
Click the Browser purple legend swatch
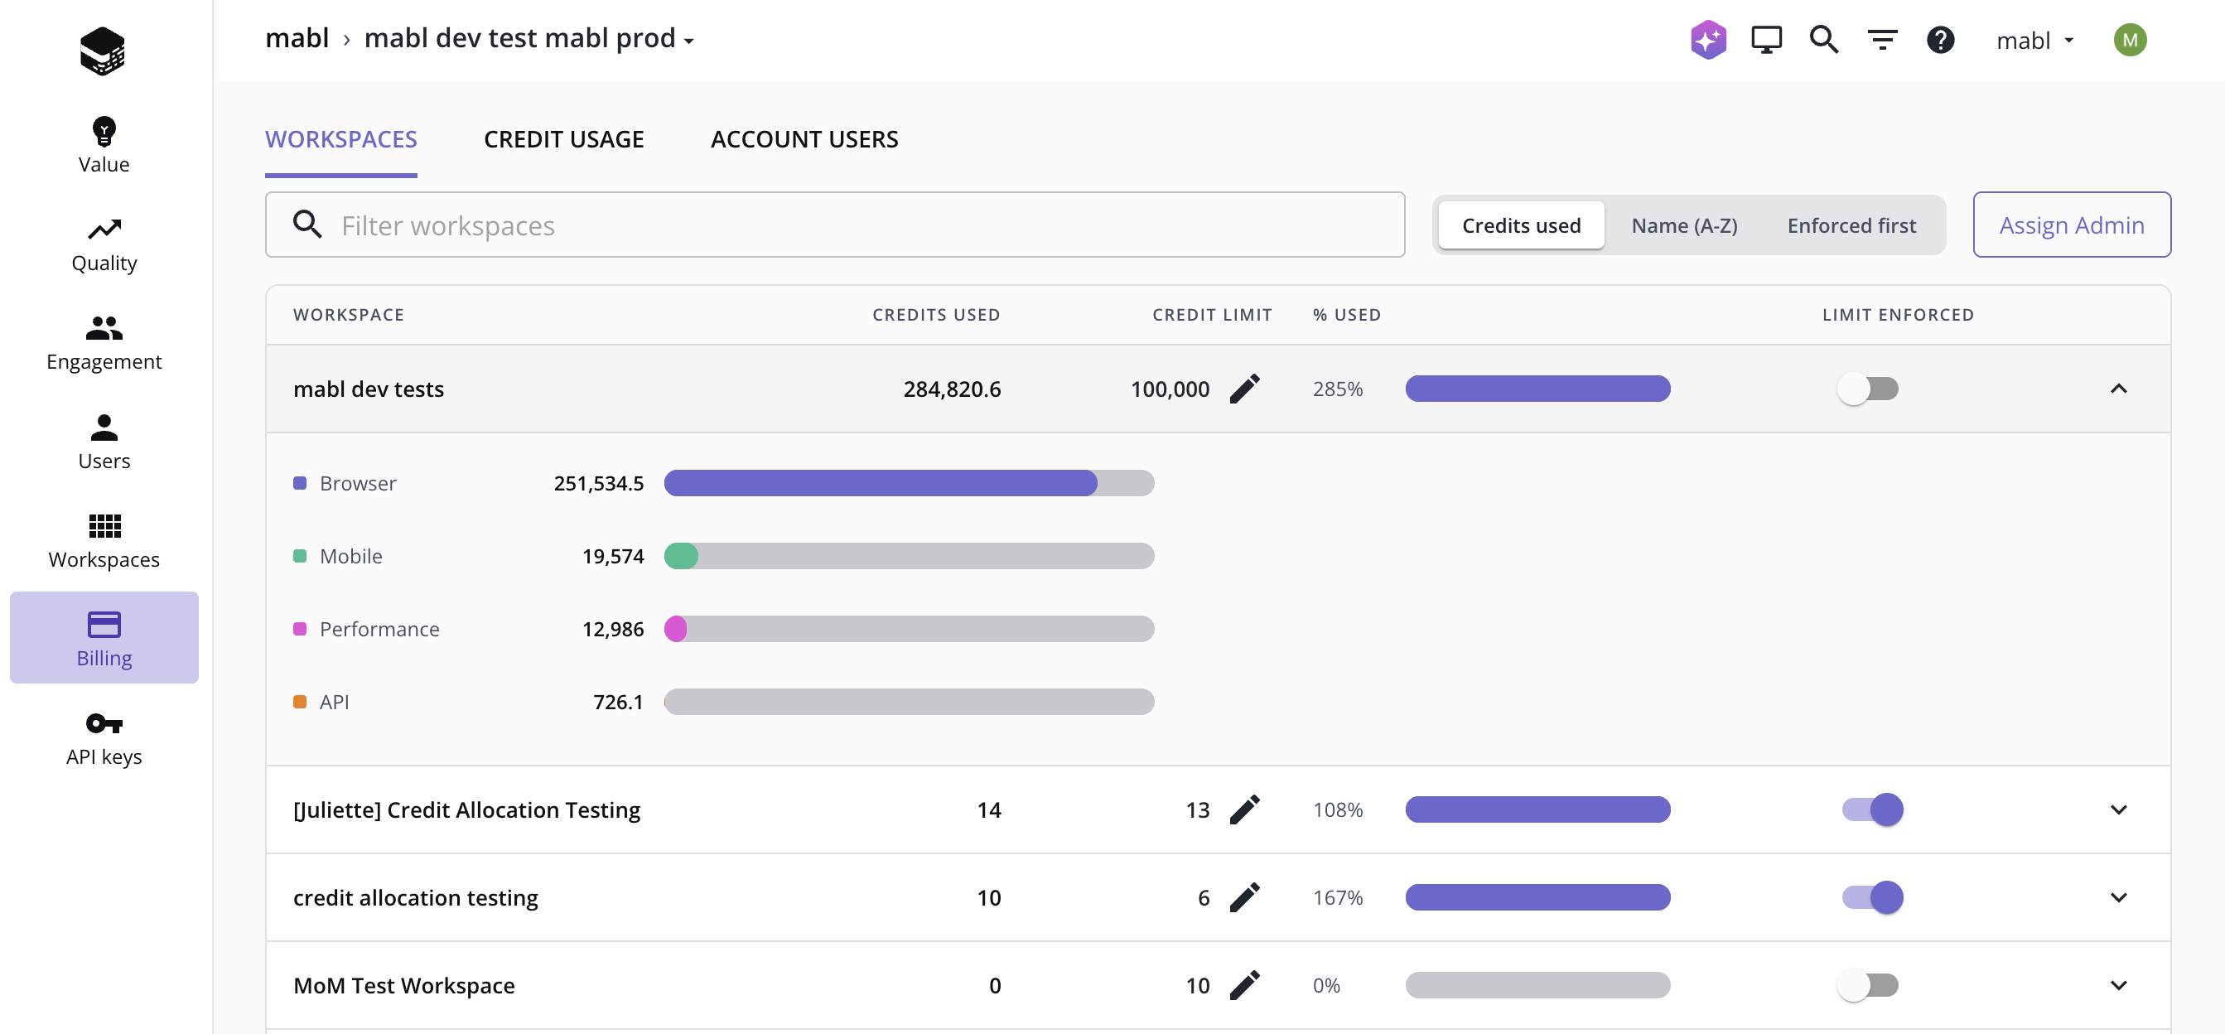[x=300, y=483]
